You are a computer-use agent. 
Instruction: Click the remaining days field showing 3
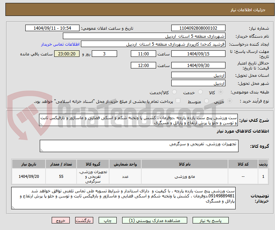click(x=104, y=54)
